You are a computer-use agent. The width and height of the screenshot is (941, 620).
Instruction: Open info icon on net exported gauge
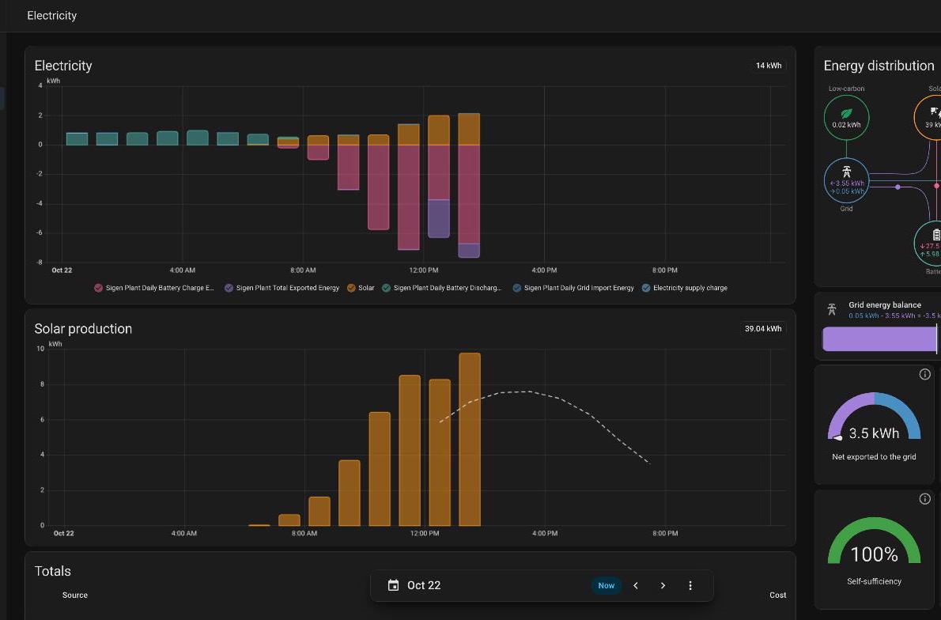coord(925,375)
